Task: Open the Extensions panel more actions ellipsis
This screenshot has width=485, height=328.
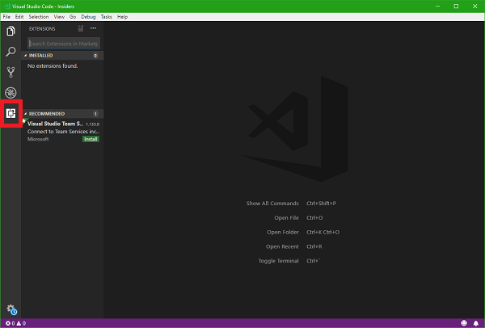Action: tap(93, 28)
